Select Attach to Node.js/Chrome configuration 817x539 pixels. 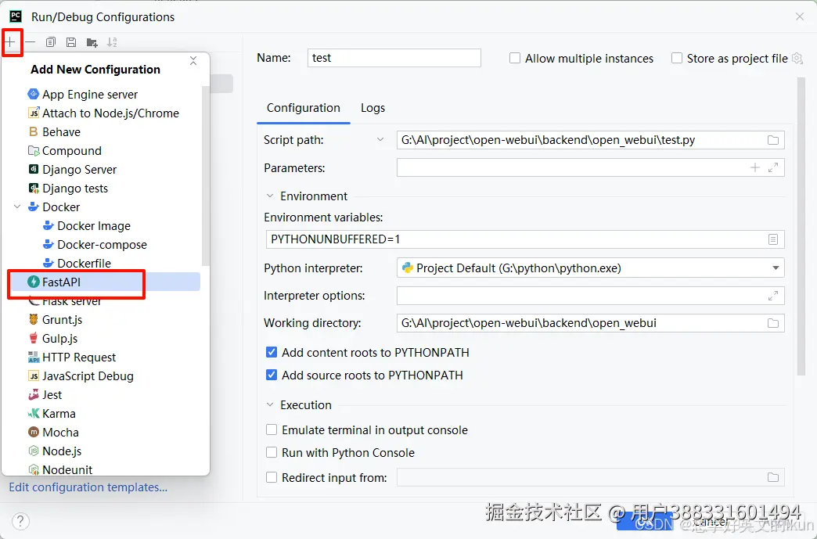103,113
